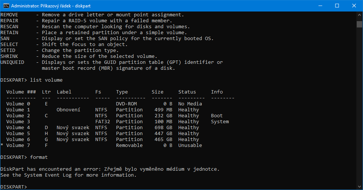Click the 'Status' column header
The width and height of the screenshot is (363, 190).
(187, 92)
